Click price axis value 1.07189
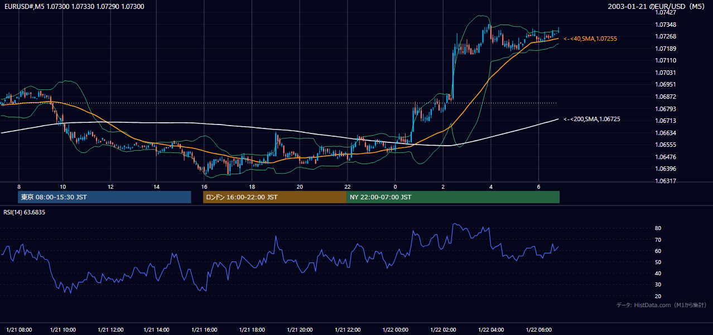713x335 pixels. coord(666,49)
